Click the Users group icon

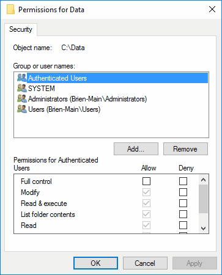tap(22, 109)
